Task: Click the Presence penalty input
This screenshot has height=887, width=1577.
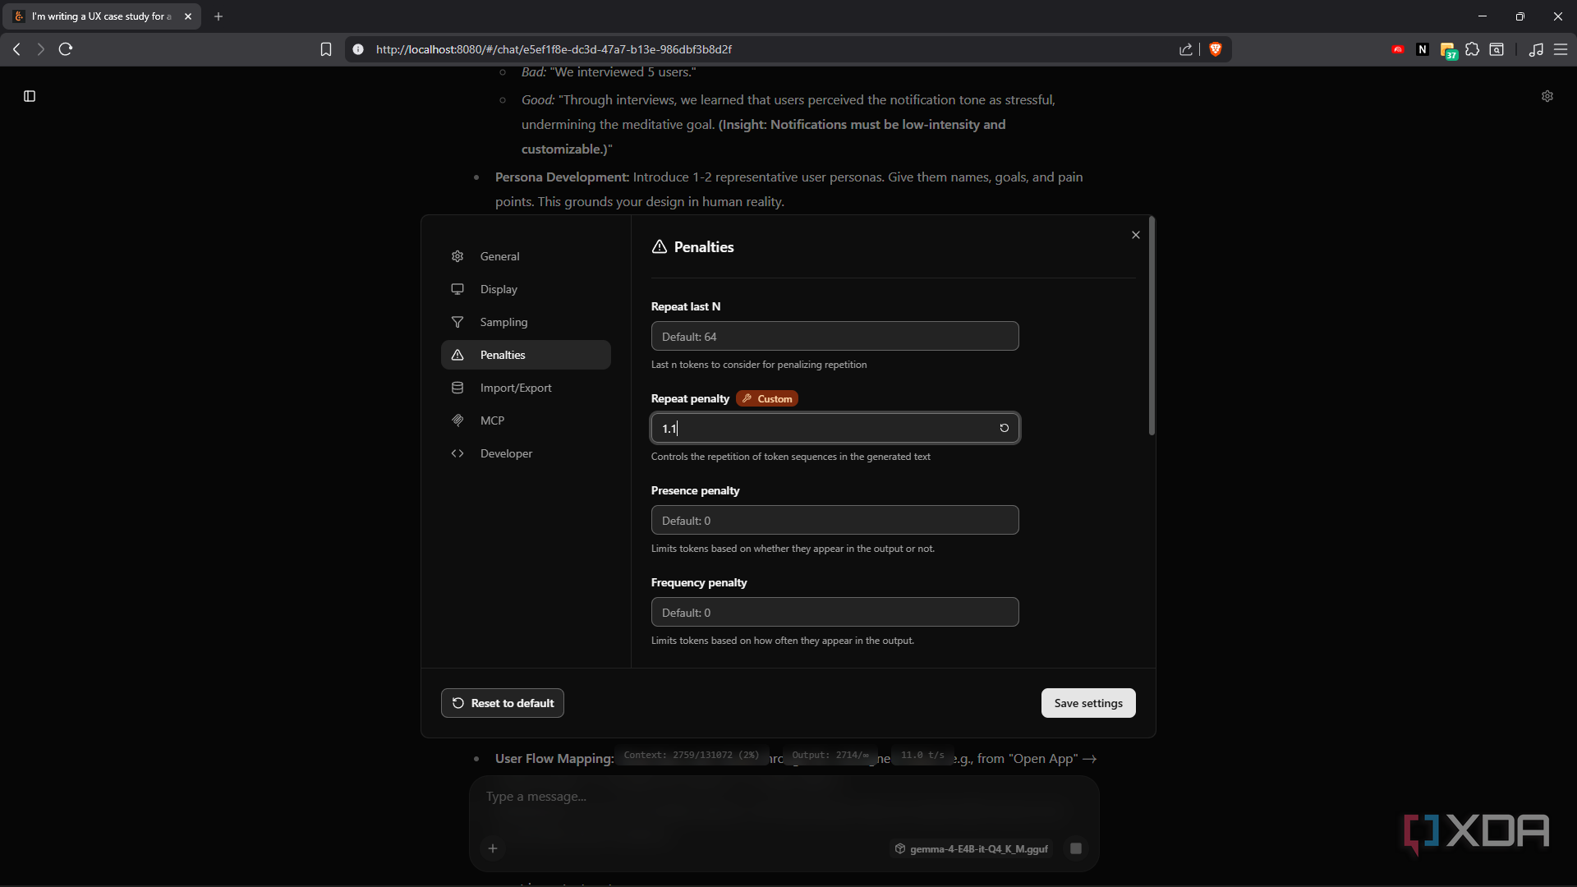Action: pyautogui.click(x=834, y=520)
